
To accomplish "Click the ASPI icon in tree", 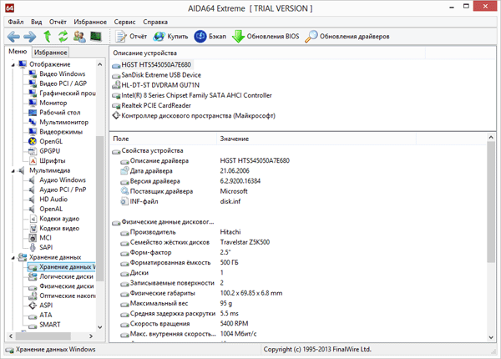I will pos(33,306).
